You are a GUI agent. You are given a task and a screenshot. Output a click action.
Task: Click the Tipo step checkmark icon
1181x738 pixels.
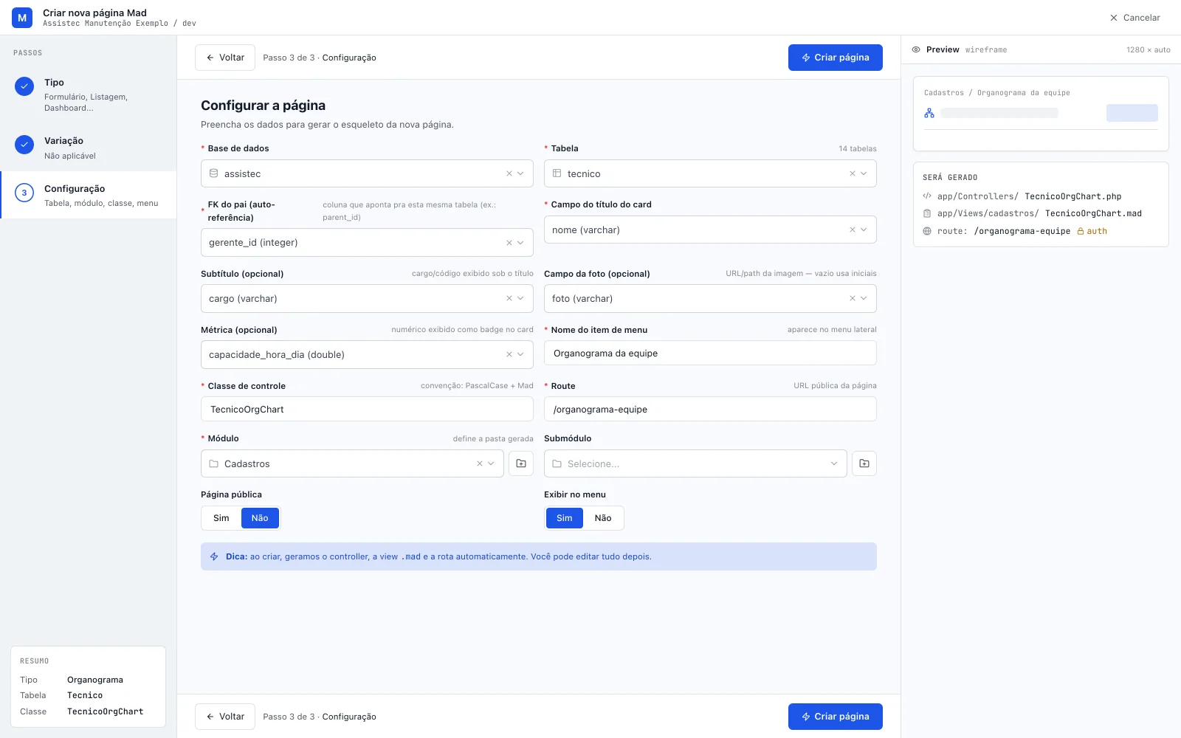tap(24, 86)
